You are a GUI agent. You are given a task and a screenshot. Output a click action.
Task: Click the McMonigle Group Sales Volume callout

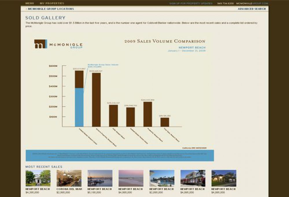(x=103, y=66)
